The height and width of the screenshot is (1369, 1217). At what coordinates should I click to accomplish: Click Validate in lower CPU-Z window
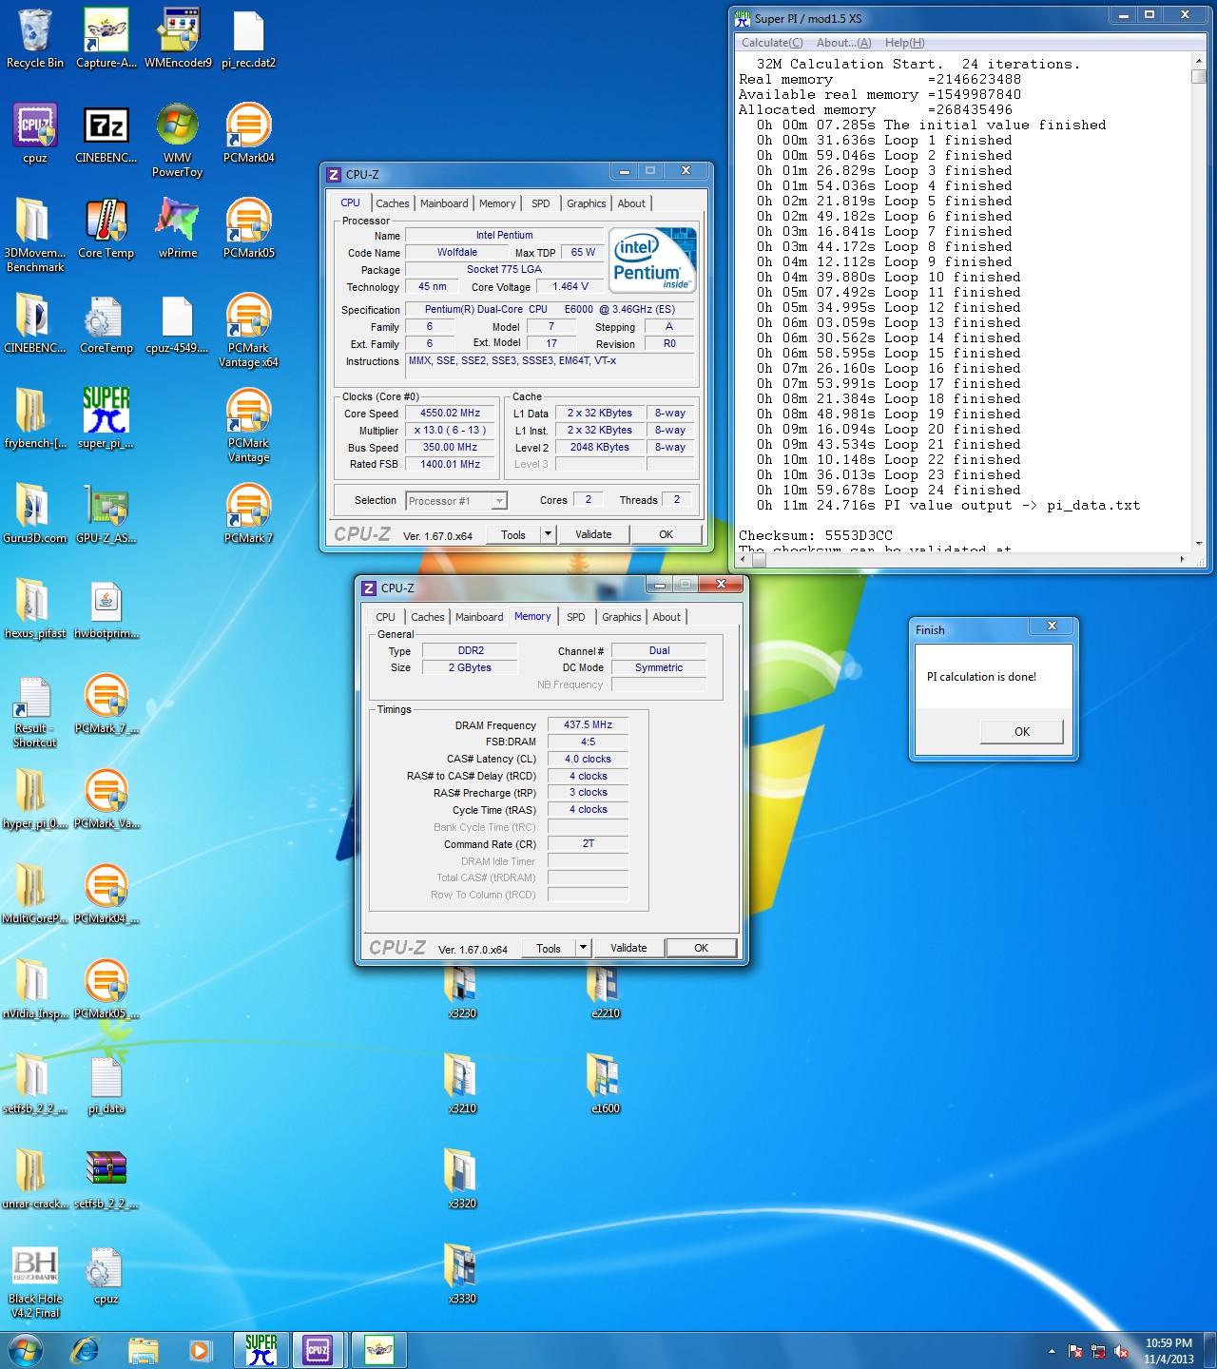tap(628, 948)
